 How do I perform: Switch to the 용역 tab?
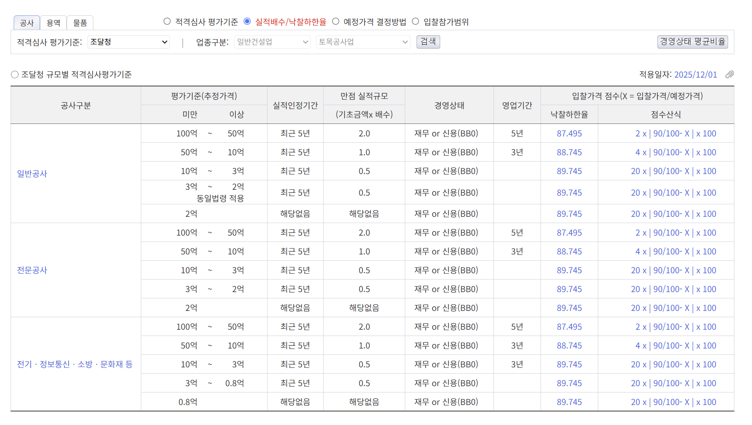[53, 23]
